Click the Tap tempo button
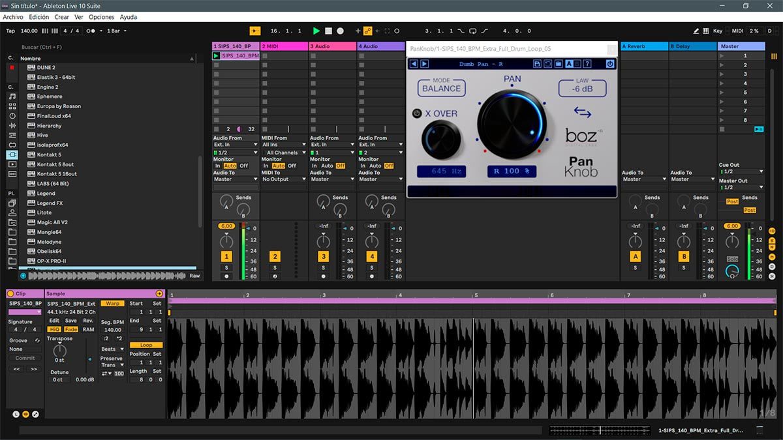Screen dimensions: 783x440 click(10, 31)
